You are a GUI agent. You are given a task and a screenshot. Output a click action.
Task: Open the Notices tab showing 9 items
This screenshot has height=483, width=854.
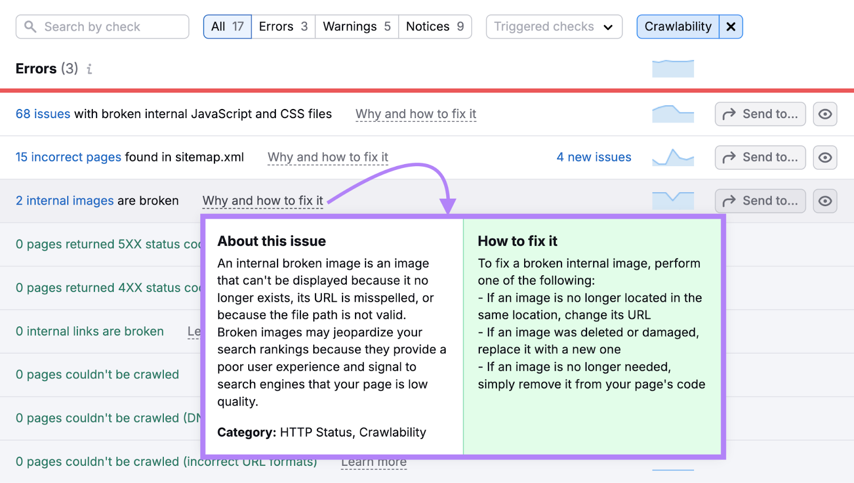pyautogui.click(x=435, y=26)
